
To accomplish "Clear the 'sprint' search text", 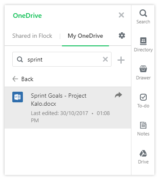I will pos(105,59).
